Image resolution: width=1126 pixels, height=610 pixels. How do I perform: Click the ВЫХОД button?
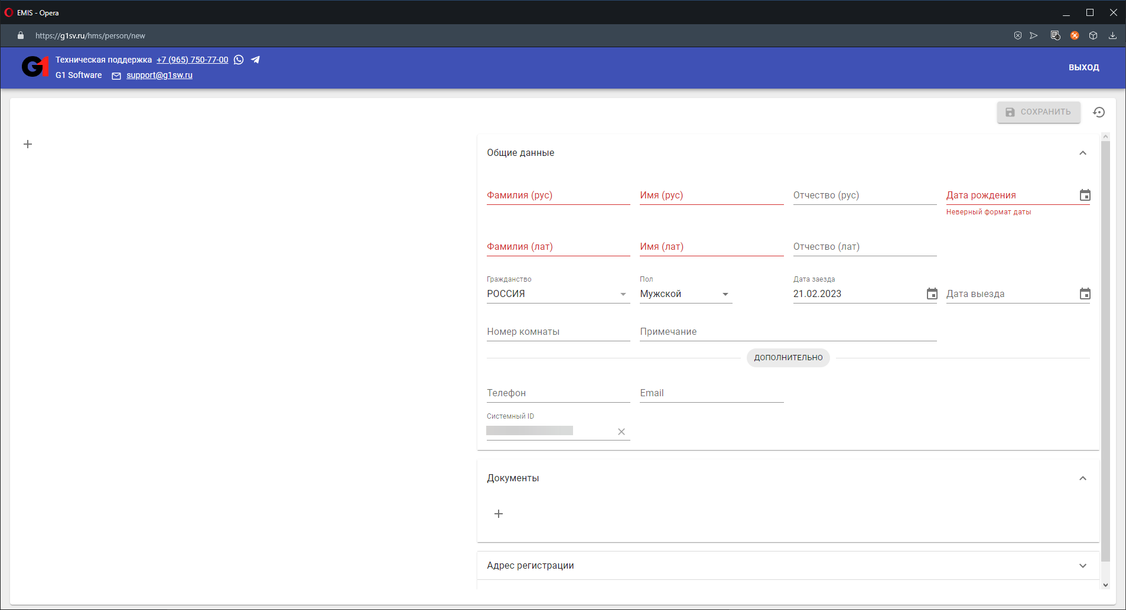1083,67
